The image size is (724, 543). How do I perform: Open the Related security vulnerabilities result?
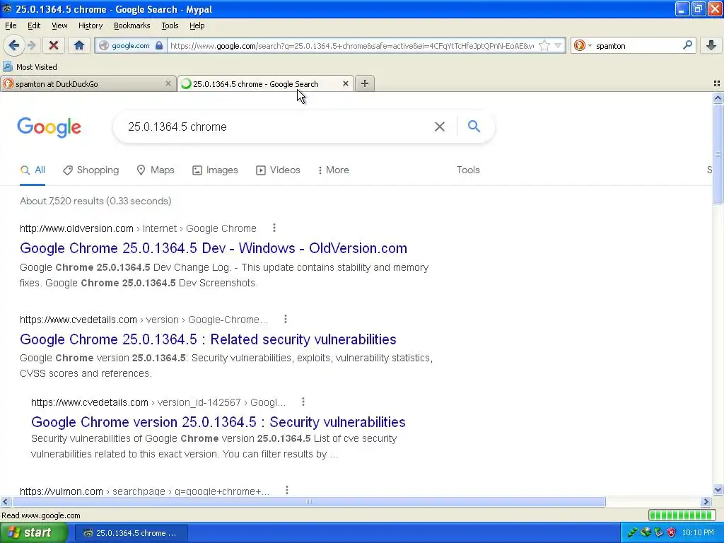click(208, 339)
